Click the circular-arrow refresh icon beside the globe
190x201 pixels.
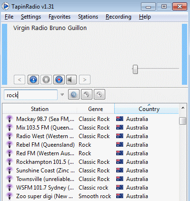[x=100, y=94]
